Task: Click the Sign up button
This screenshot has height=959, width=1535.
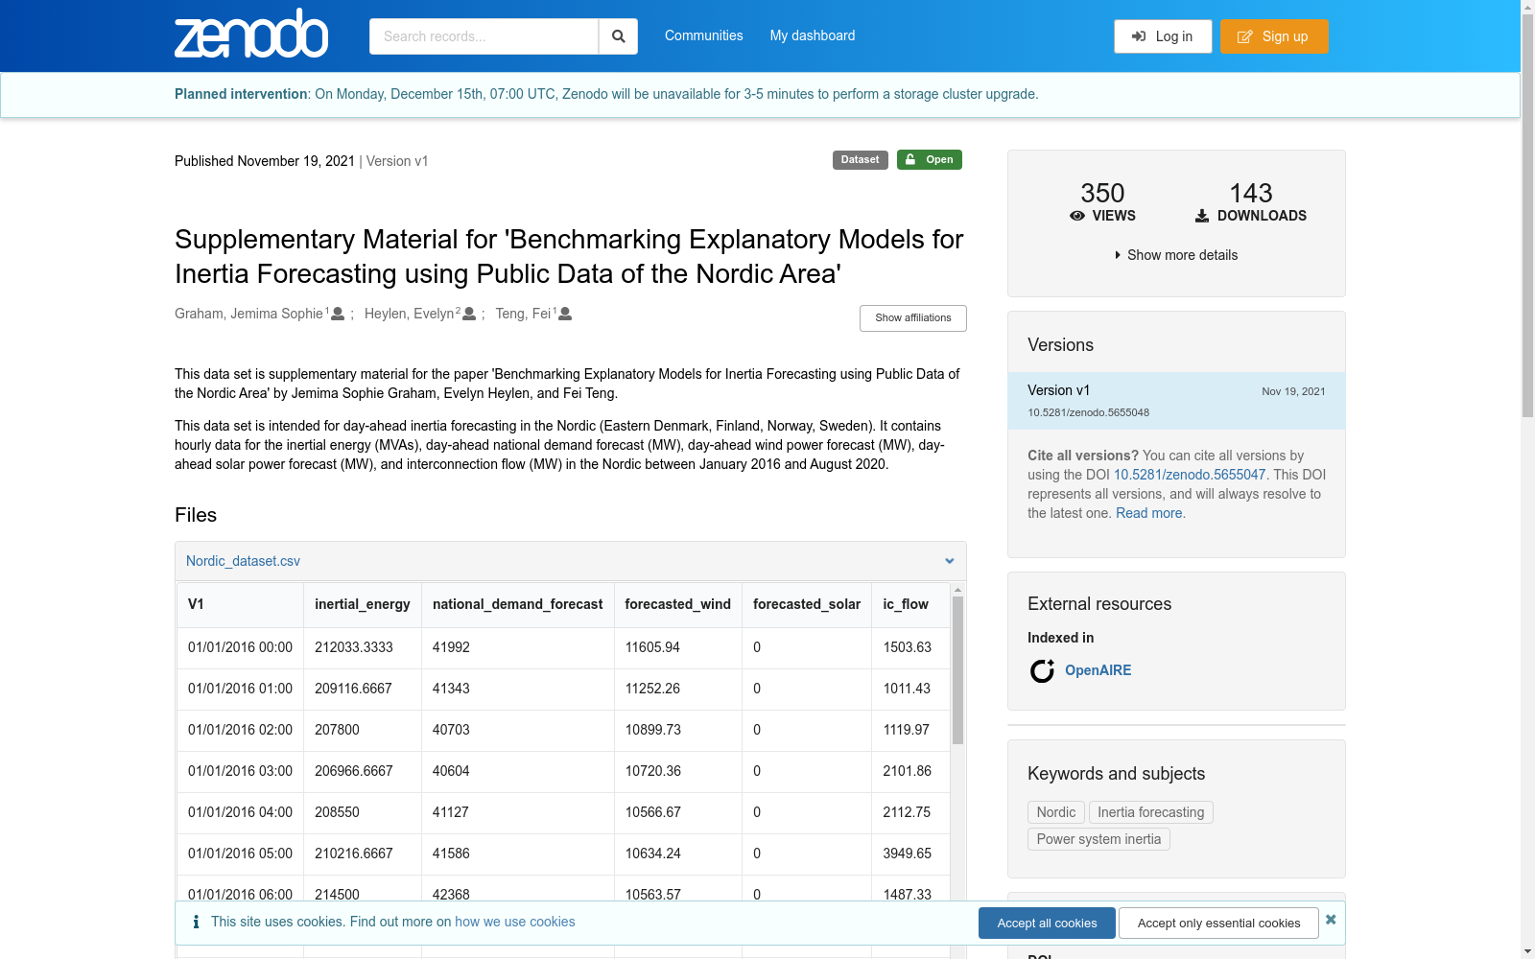Action: pos(1274,36)
